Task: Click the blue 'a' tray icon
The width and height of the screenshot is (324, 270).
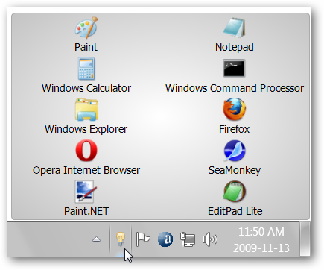Action: tap(165, 239)
